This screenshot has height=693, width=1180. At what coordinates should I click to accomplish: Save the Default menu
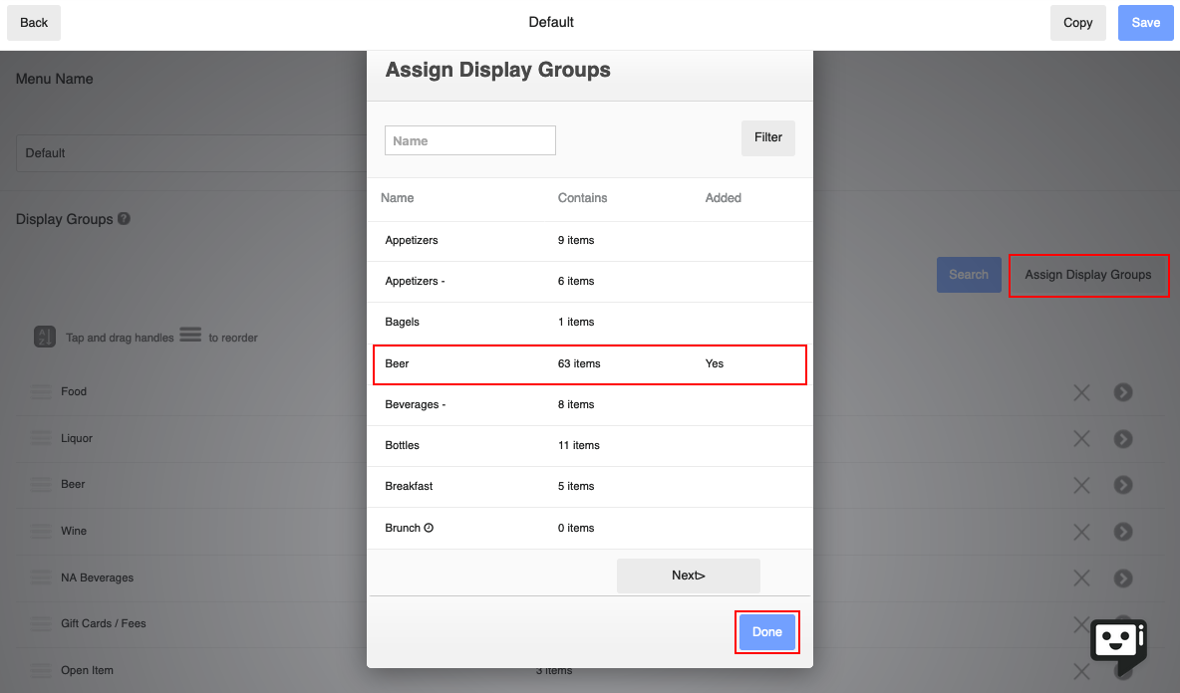point(1145,22)
